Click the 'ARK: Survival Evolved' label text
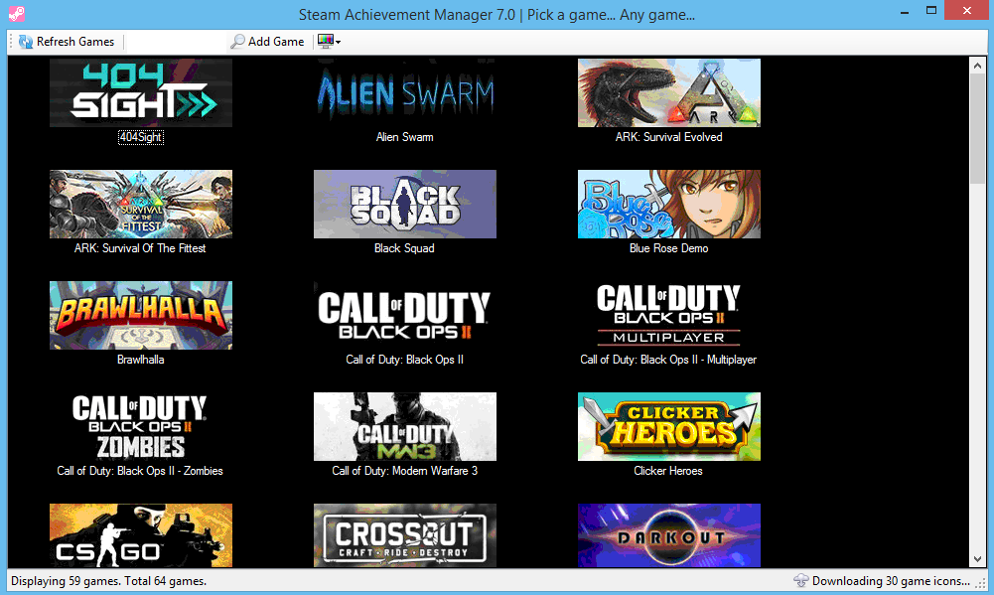This screenshot has width=994, height=595. (669, 137)
